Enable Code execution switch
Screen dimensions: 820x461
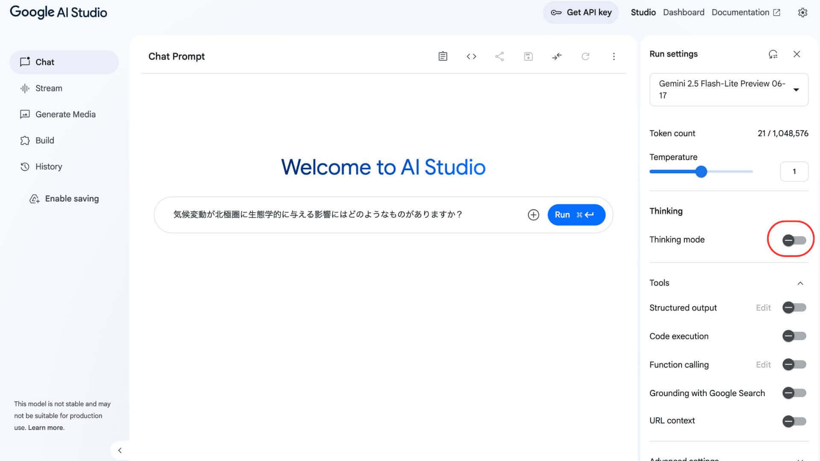794,336
